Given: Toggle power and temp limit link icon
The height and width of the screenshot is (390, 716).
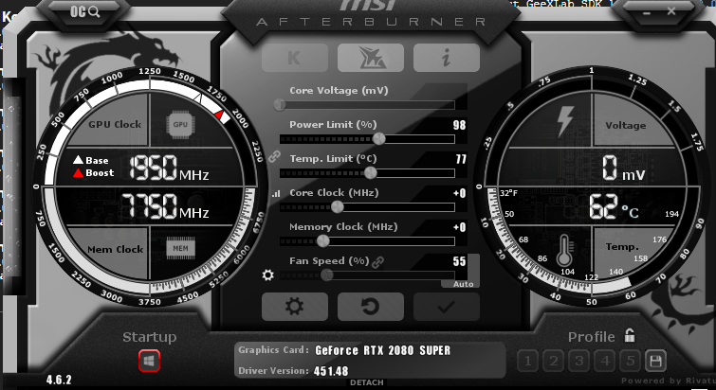Looking at the screenshot, I should coord(274,156).
